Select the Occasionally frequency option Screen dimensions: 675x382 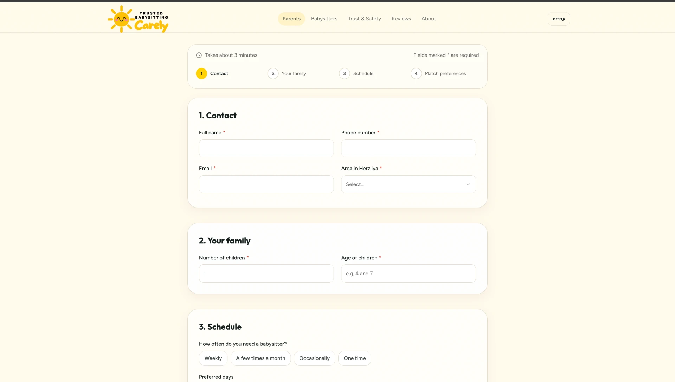coord(314,358)
